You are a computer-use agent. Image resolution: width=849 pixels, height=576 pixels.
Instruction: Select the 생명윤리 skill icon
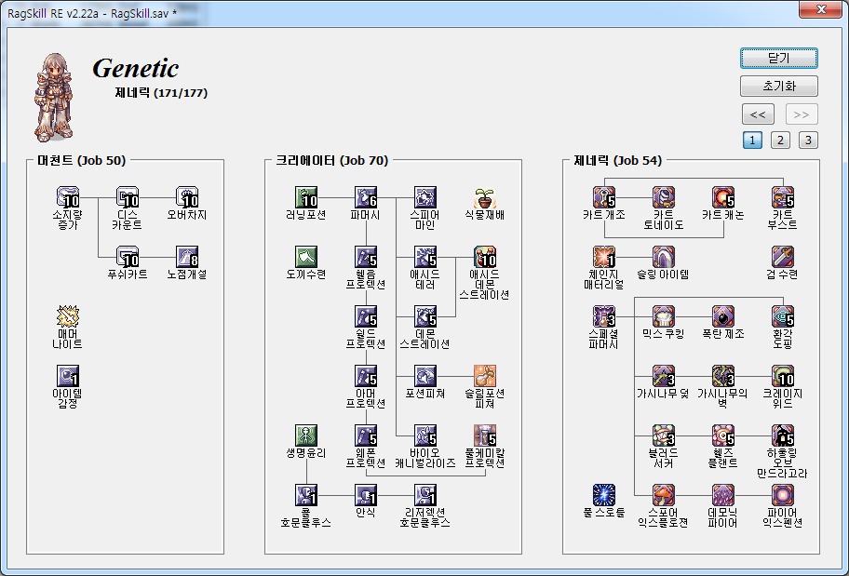coord(306,435)
